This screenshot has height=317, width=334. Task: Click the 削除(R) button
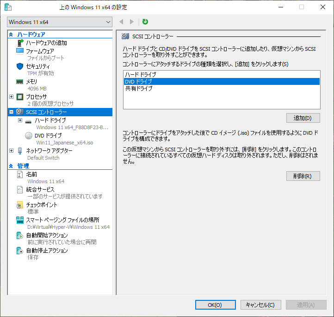pyautogui.click(x=303, y=176)
